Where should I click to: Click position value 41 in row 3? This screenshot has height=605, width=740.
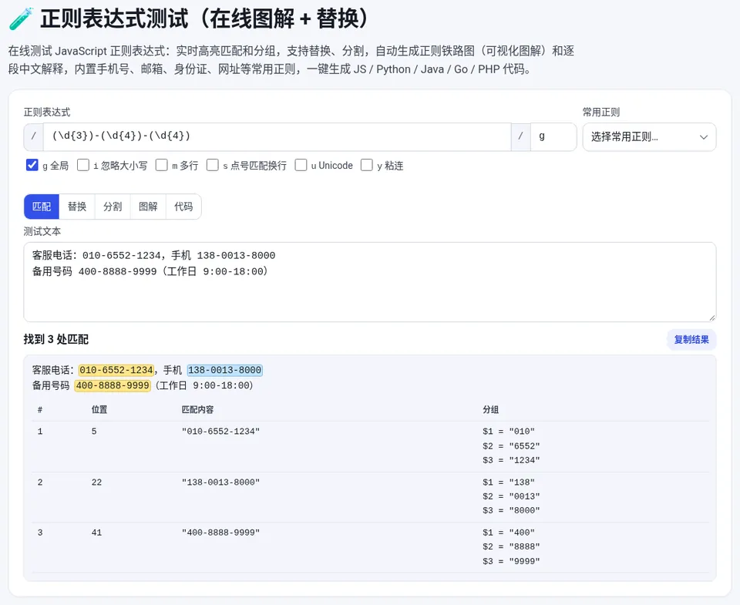pos(97,533)
